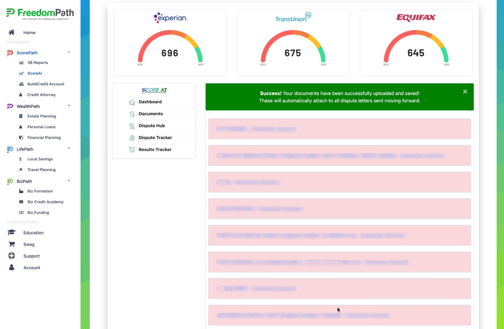Click the Biz Credit Academy briefcase icon
Image resolution: width=504 pixels, height=329 pixels.
[x=21, y=202]
